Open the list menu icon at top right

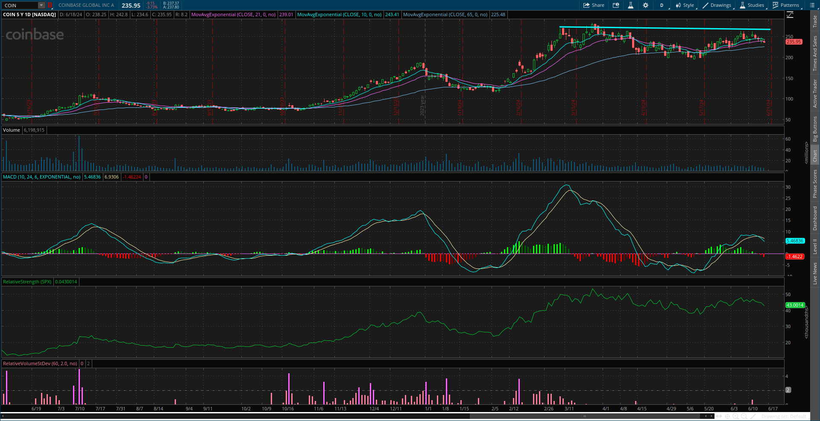812,5
